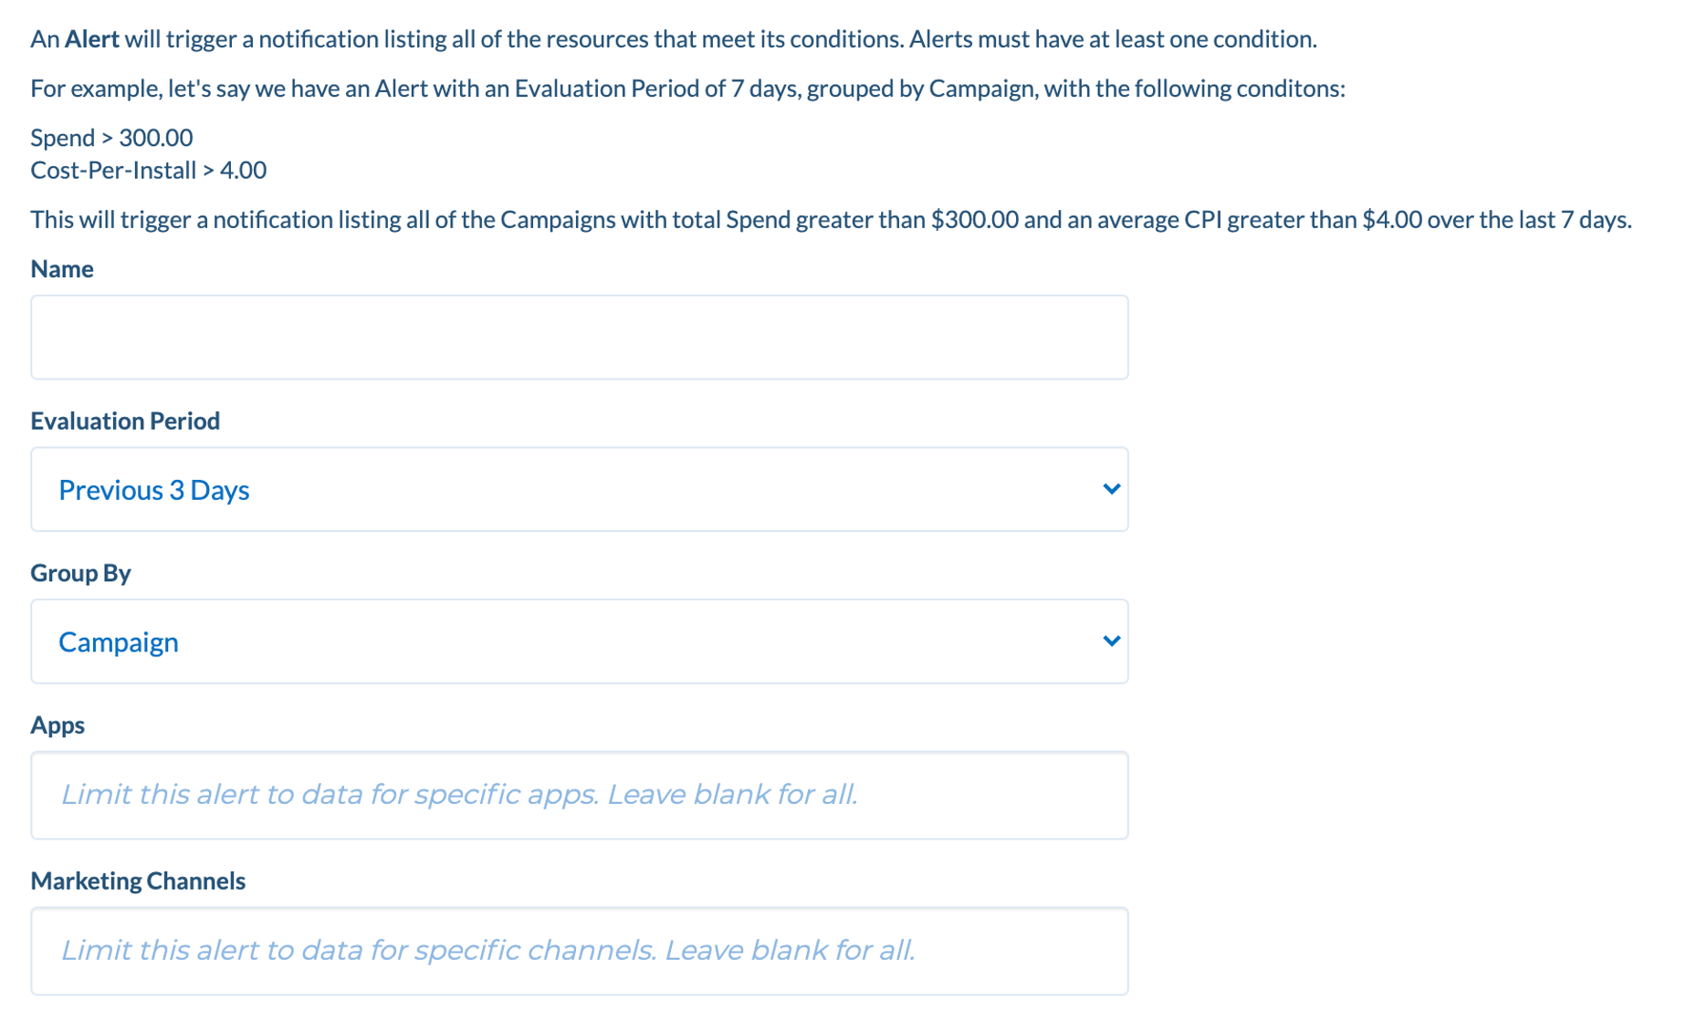This screenshot has height=1011, width=1707.
Task: Click the 'Apps' field label
Action: tap(58, 725)
